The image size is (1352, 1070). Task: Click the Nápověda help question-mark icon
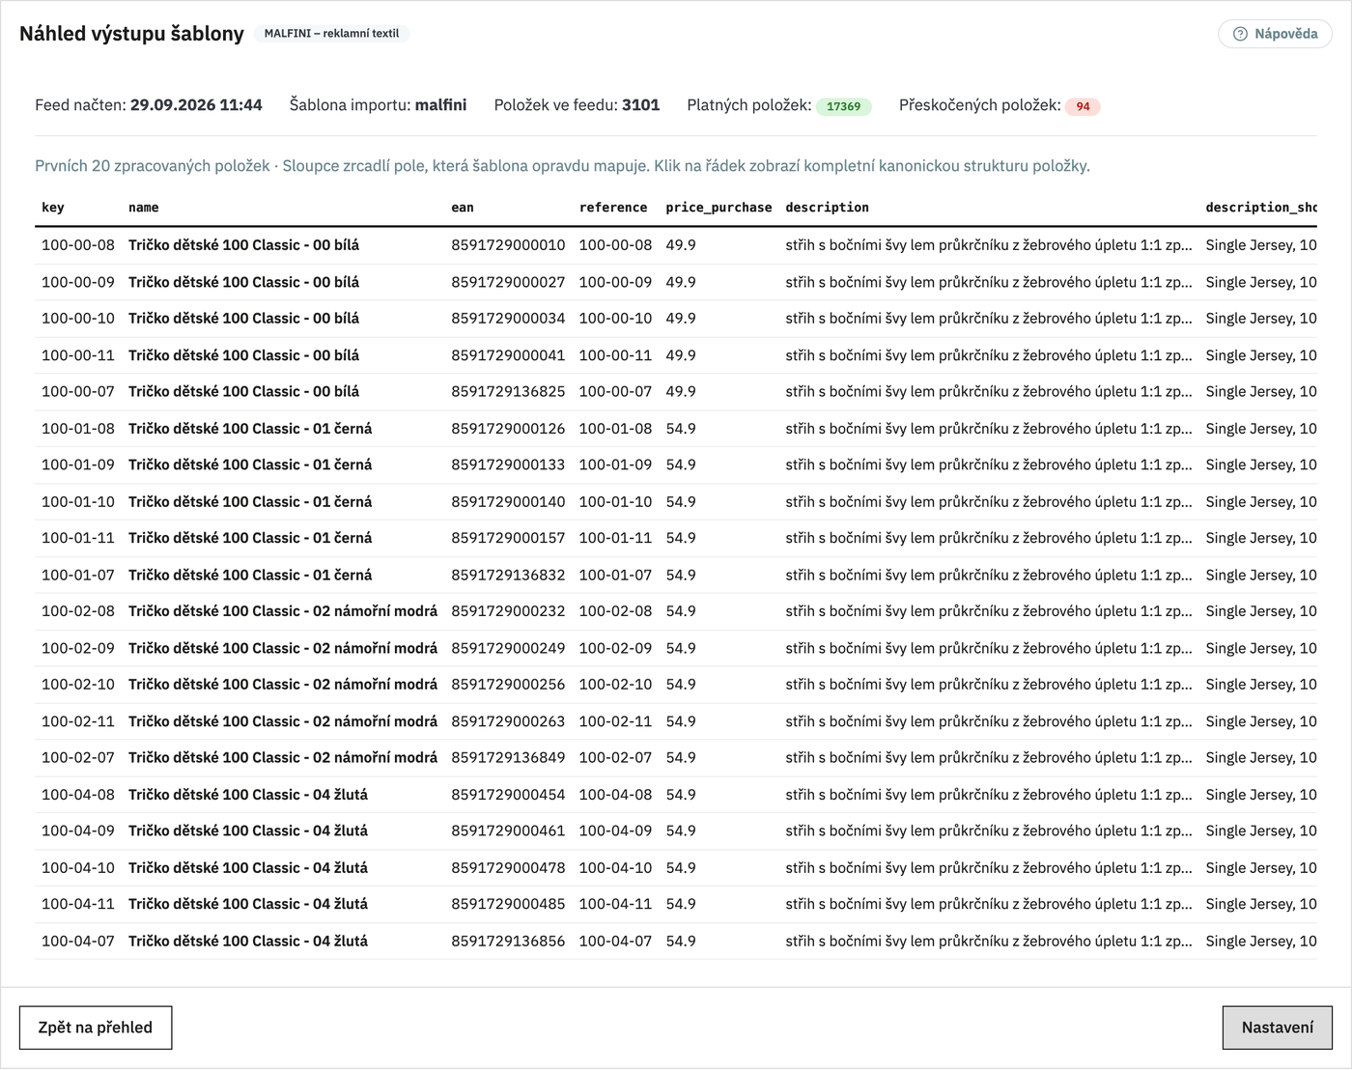[1240, 34]
